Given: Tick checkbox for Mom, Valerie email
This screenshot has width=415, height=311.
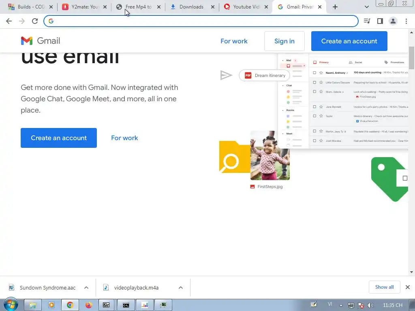Looking at the screenshot, I should [x=314, y=92].
